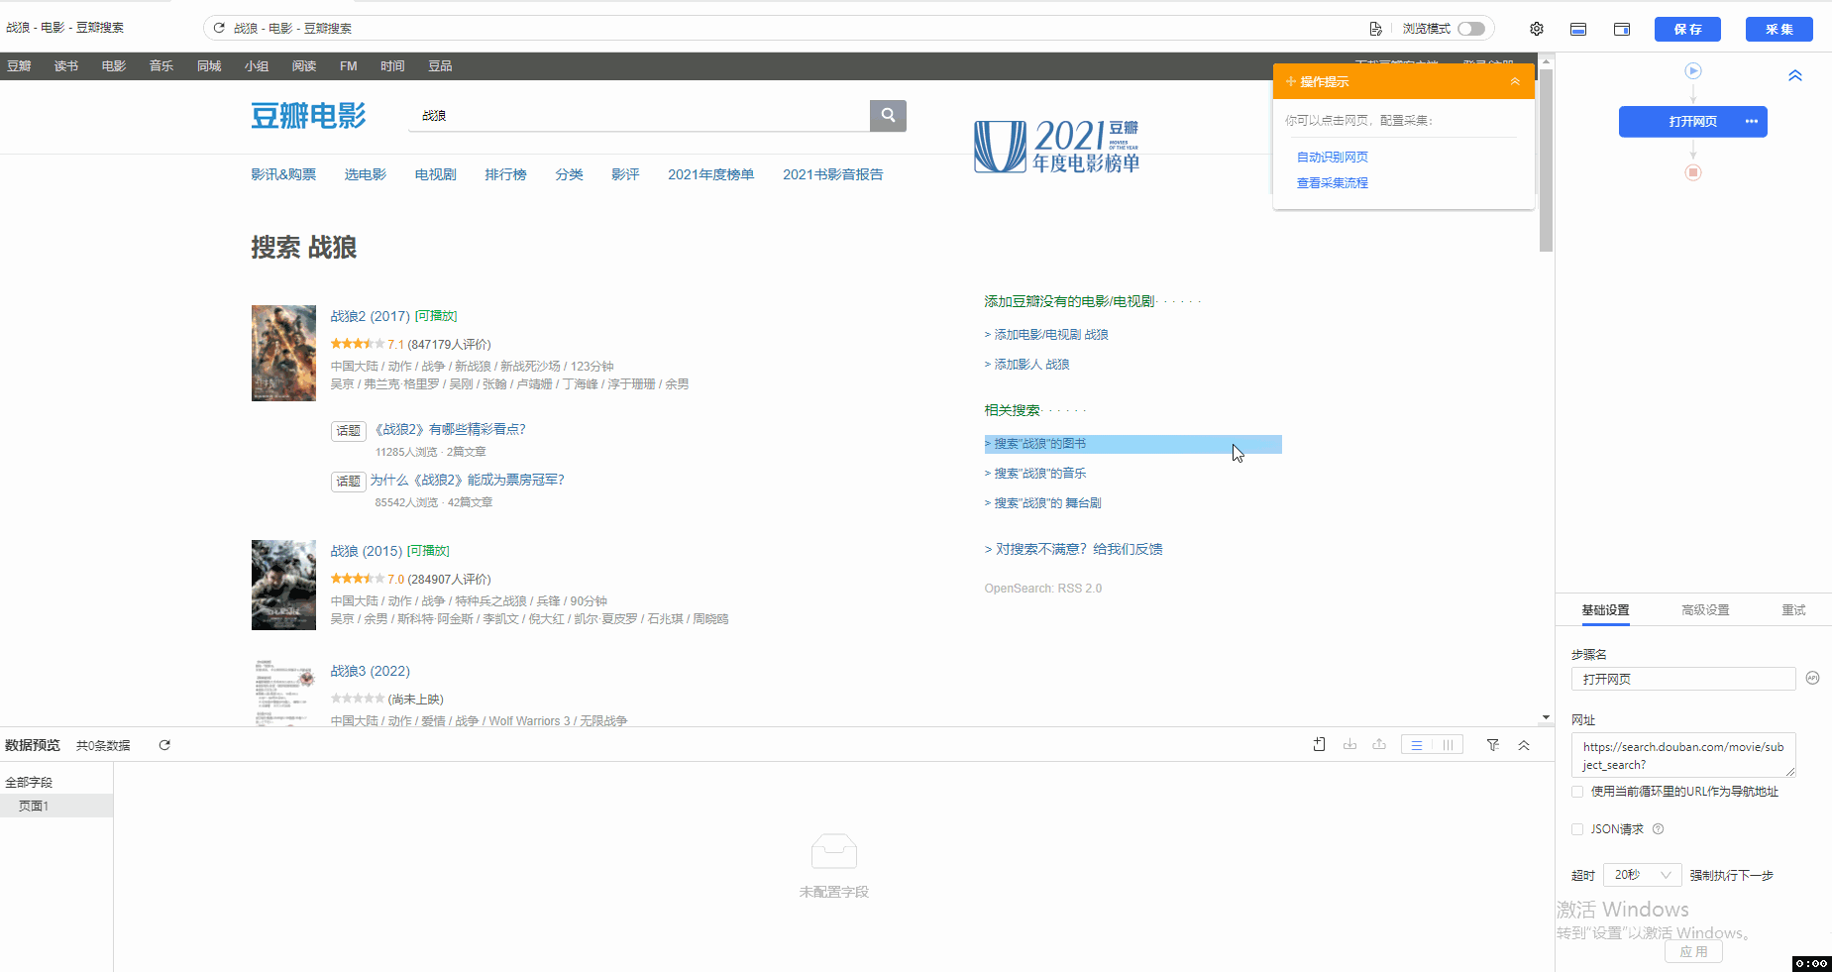This screenshot has width=1832, height=972.
Task: Open 战狼3 (2022) title link
Action: tap(370, 671)
